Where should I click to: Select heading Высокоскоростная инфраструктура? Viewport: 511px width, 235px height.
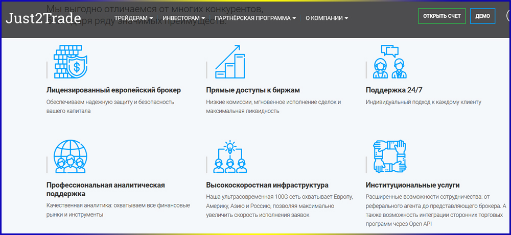tap(267, 185)
